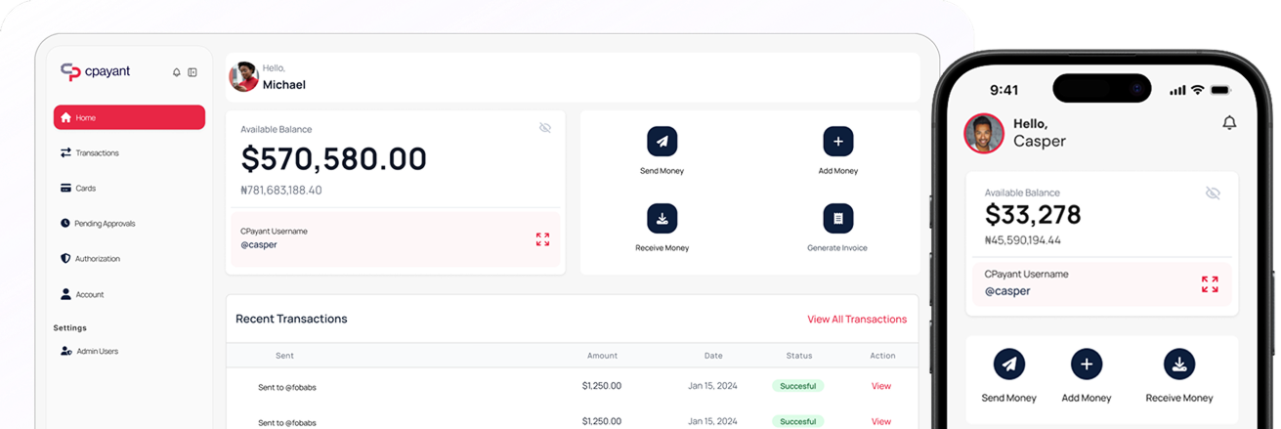Tap Casper's avatar on phone
The width and height of the screenshot is (1281, 429).
tap(984, 134)
